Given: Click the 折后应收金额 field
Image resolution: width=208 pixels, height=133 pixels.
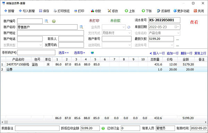Looking at the screenshot, I should click(x=90, y=128).
